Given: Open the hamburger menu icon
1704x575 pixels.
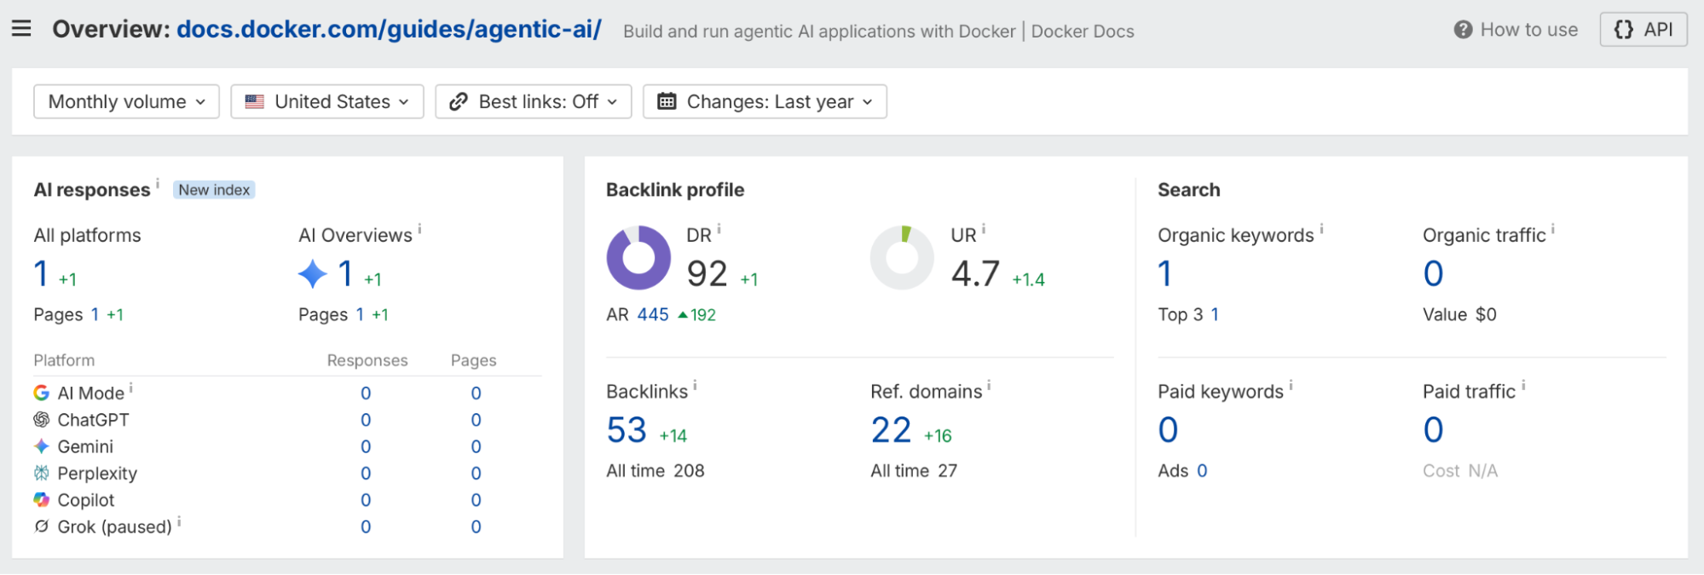Looking at the screenshot, I should [21, 29].
